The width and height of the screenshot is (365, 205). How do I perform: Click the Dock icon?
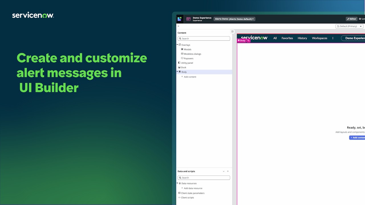coord(179,67)
